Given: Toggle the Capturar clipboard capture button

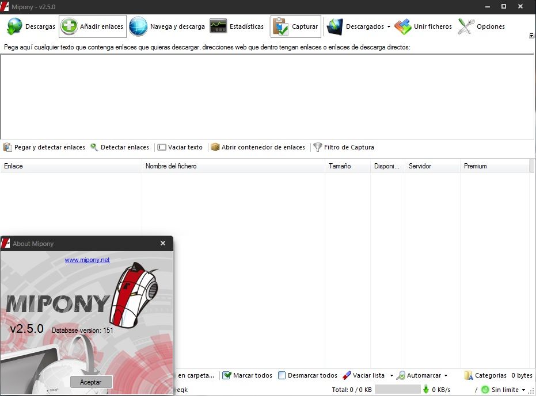Looking at the screenshot, I should [x=296, y=26].
